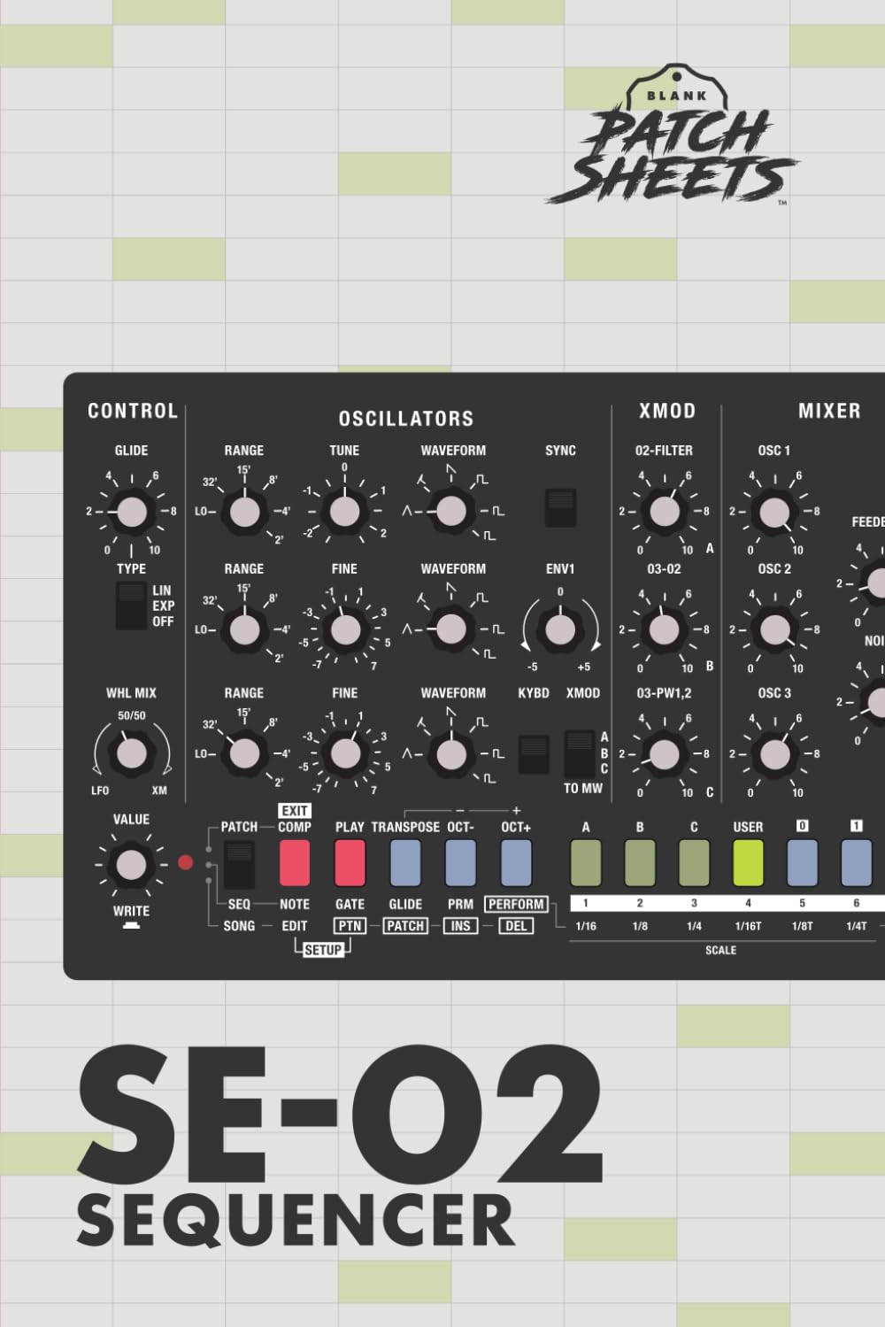Click the OSC 1 mixer knob

point(774,512)
